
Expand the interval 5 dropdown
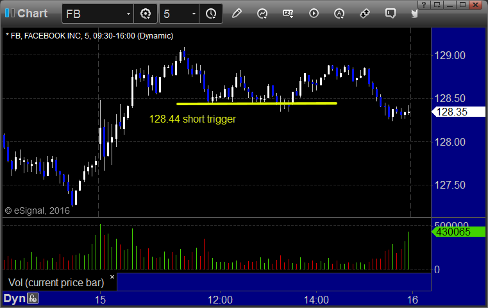click(x=194, y=13)
